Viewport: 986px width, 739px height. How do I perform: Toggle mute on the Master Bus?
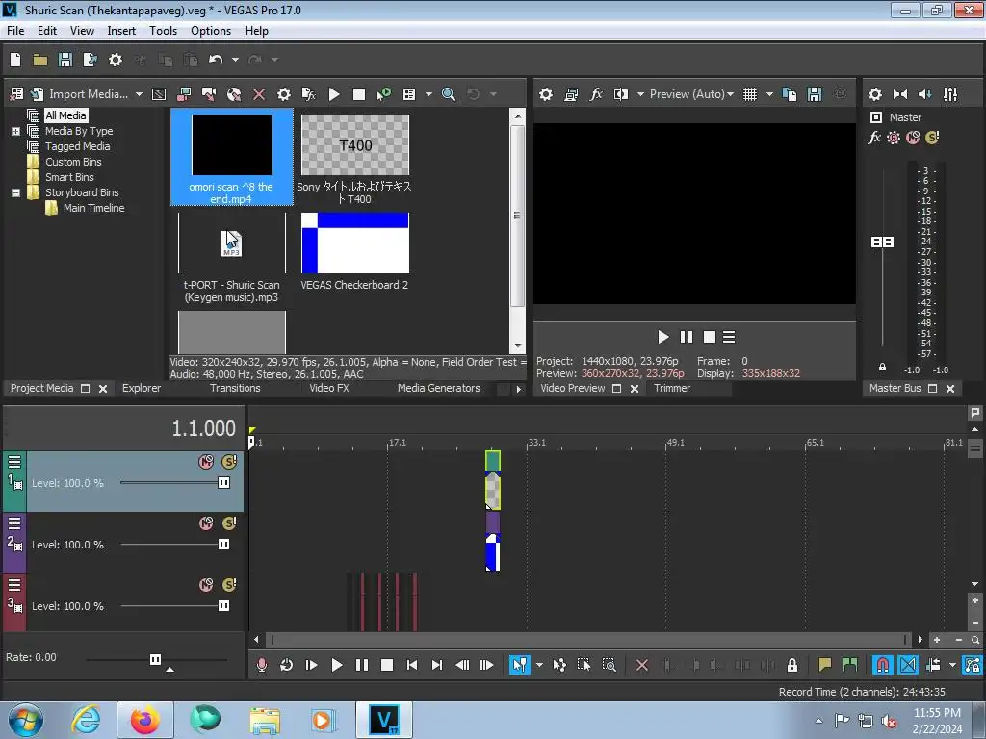click(913, 138)
